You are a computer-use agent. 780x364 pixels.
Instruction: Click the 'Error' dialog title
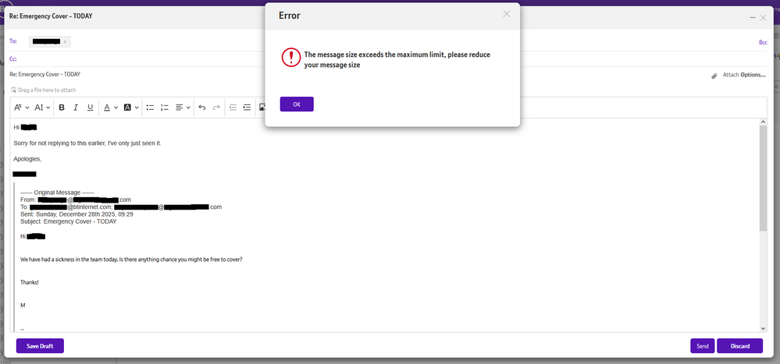point(290,16)
